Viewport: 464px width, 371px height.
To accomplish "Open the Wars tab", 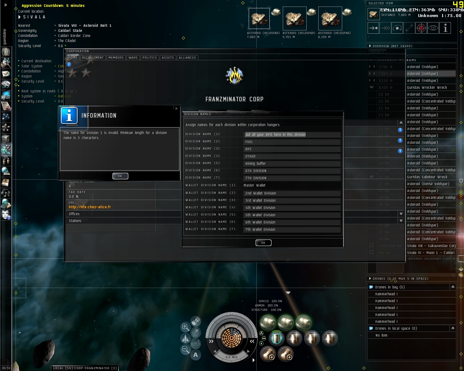I will coord(133,58).
